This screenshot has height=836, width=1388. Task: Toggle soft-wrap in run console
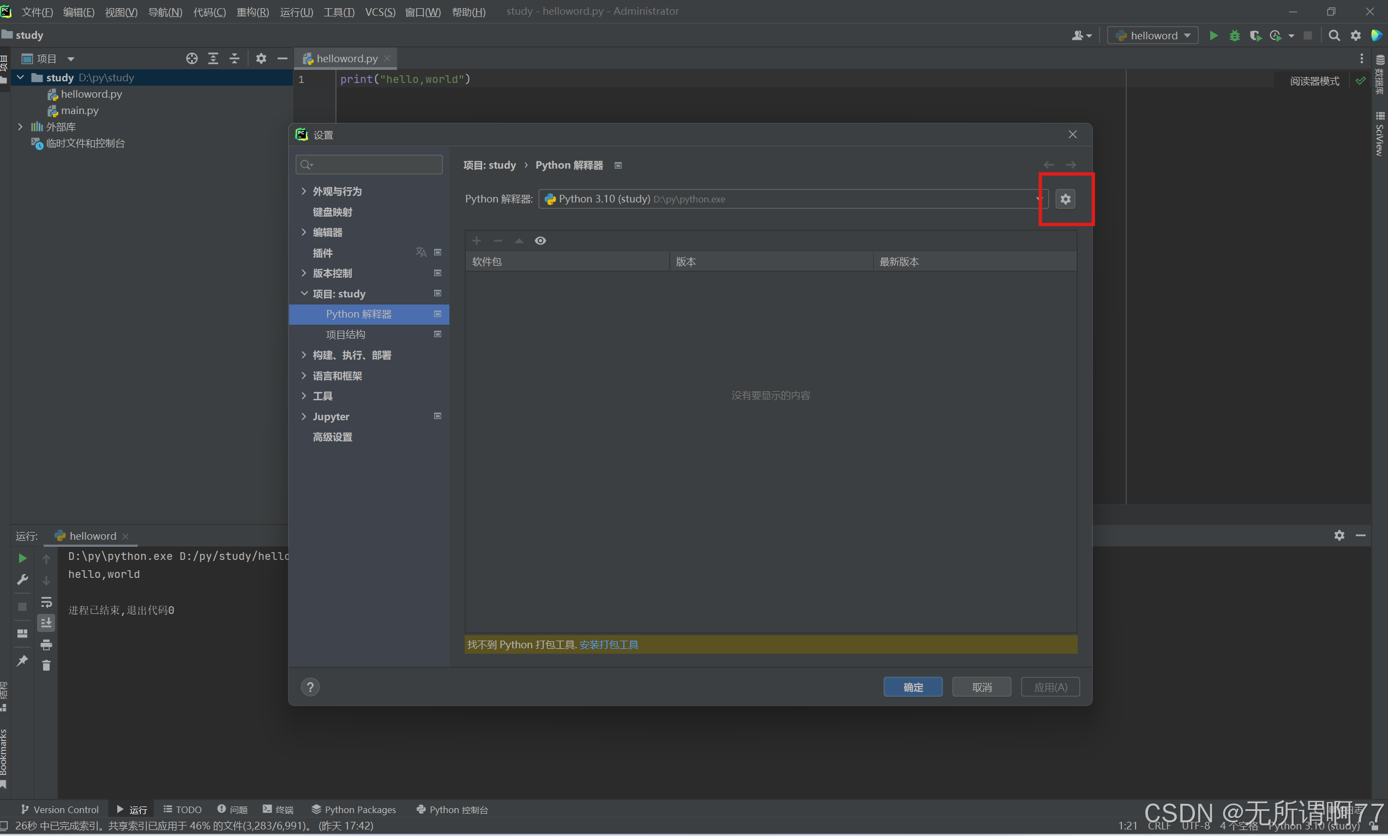(x=46, y=602)
